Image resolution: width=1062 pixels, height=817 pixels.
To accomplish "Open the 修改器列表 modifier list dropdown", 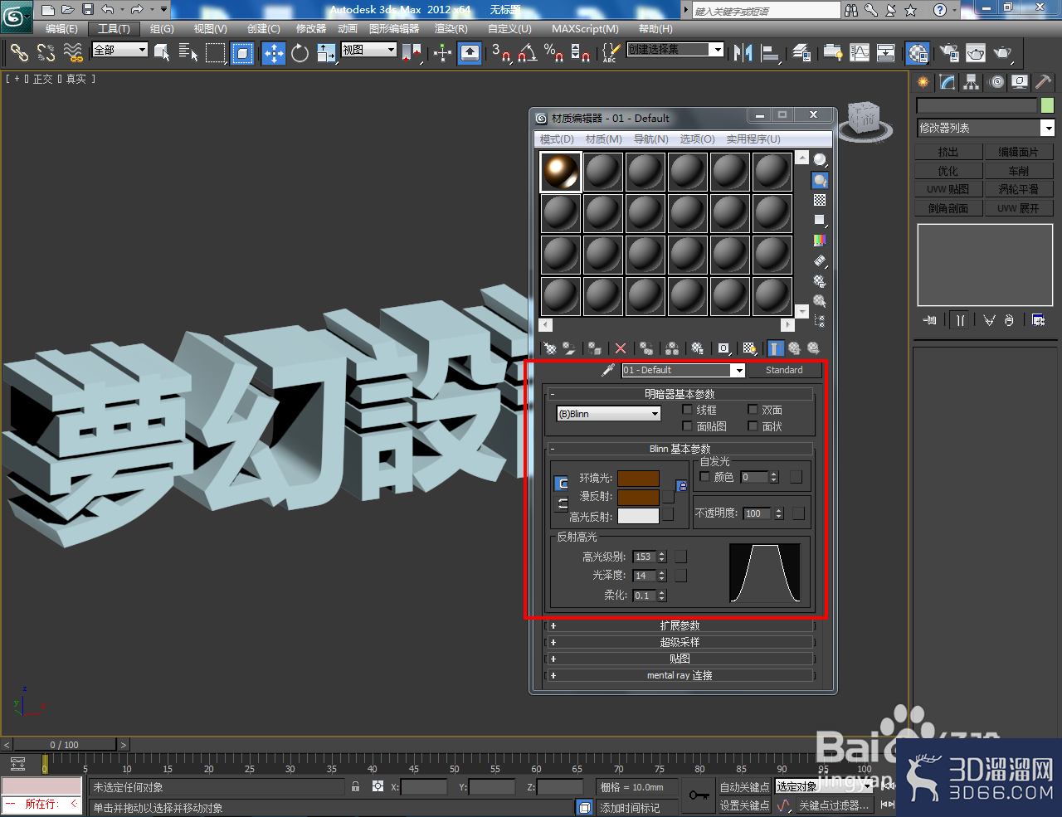I will [x=985, y=128].
